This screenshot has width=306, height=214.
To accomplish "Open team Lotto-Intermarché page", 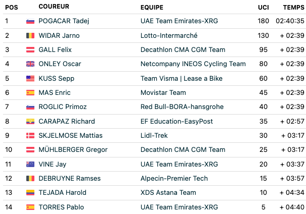I will 169,36.
